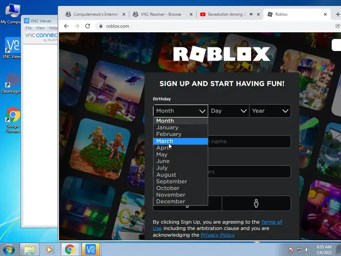
Task: Click the VNC Viewer title bar icon
Action: pyautogui.click(x=27, y=21)
